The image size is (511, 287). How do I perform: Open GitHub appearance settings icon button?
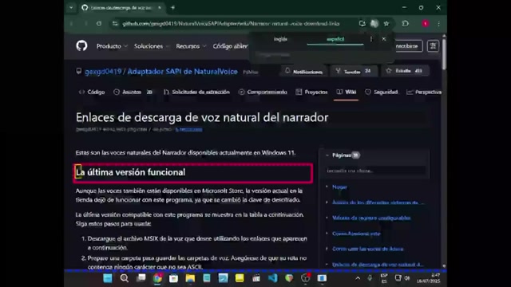pyautogui.click(x=433, y=46)
